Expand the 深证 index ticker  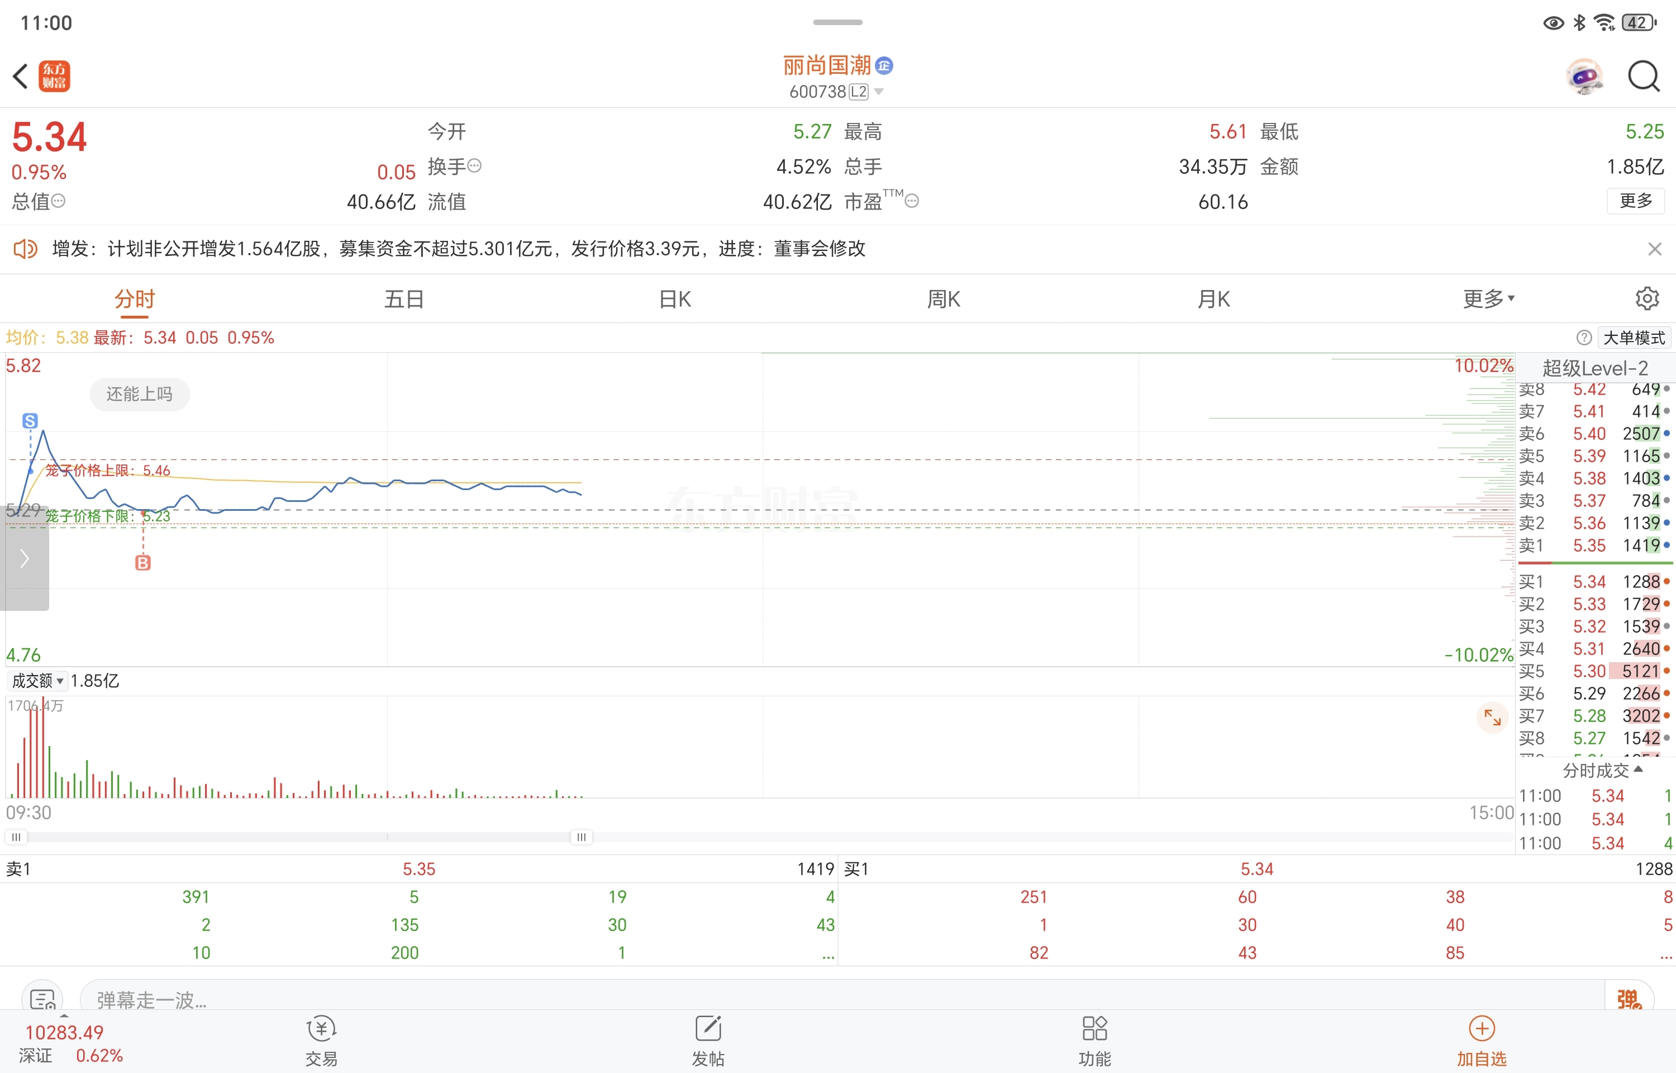[64, 1017]
